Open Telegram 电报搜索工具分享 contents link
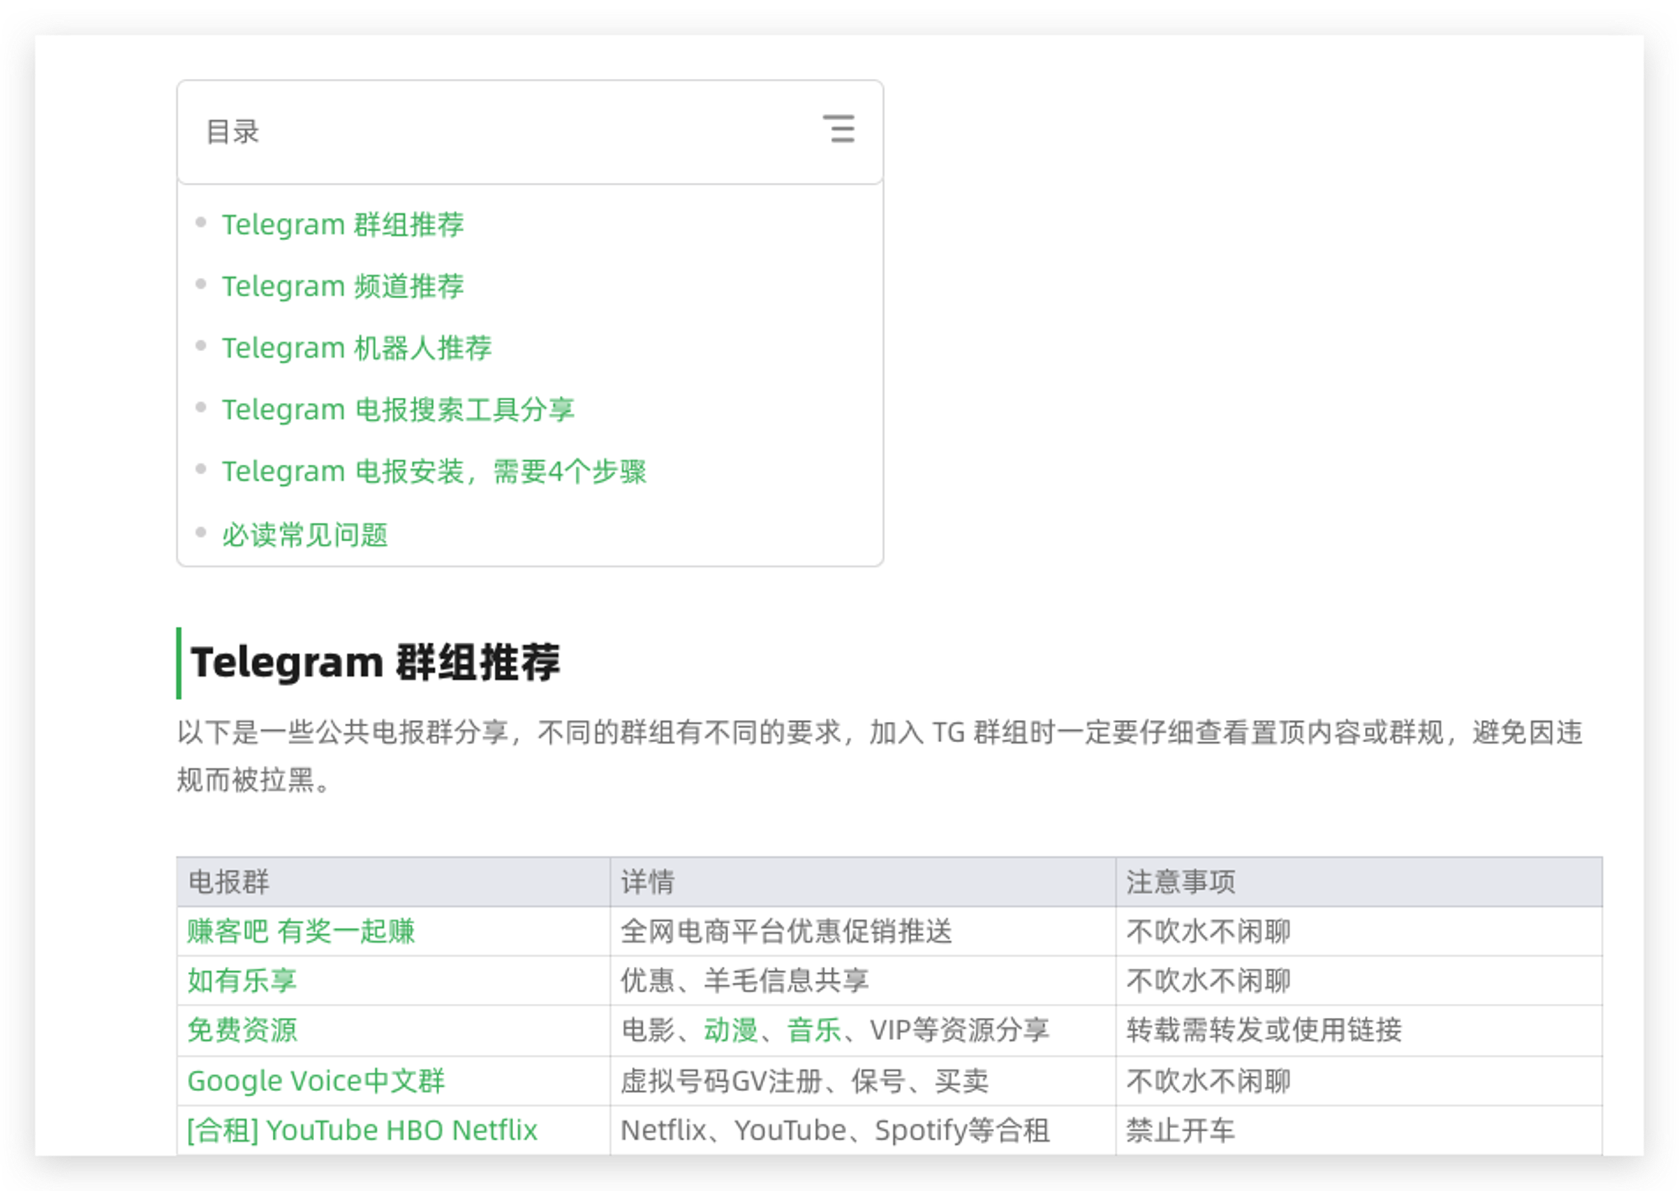The image size is (1679, 1191). point(398,410)
